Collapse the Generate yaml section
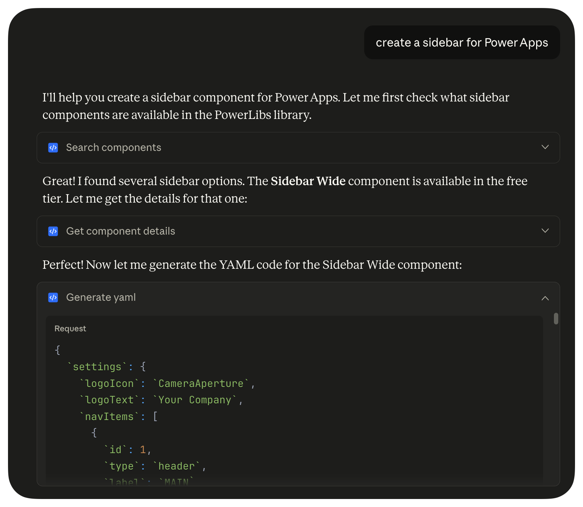The image size is (583, 507). pos(545,298)
